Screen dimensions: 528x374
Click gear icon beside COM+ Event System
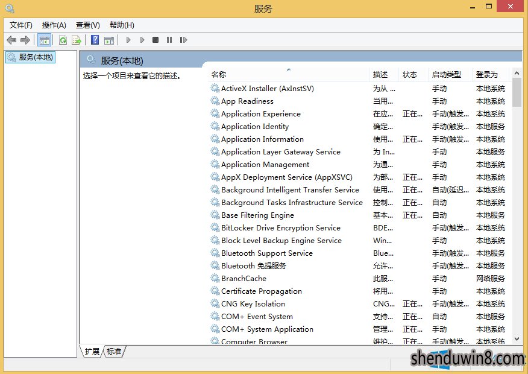tap(215, 316)
